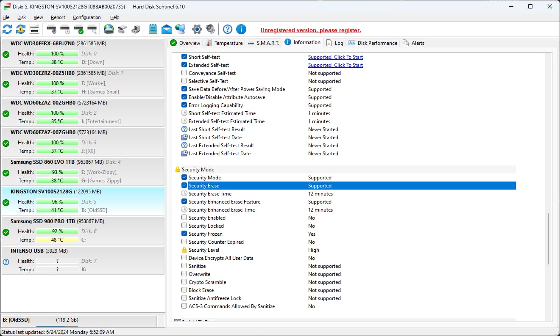
Task: Click KINGSTON health bar showing 96 %
Action: pyautogui.click(x=57, y=202)
